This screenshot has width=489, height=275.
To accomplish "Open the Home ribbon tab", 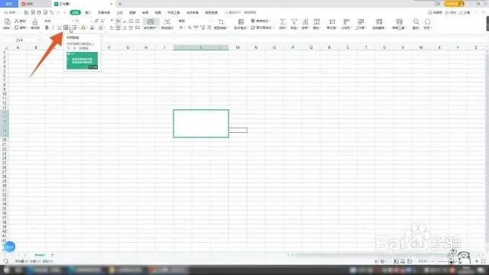I will pos(75,12).
